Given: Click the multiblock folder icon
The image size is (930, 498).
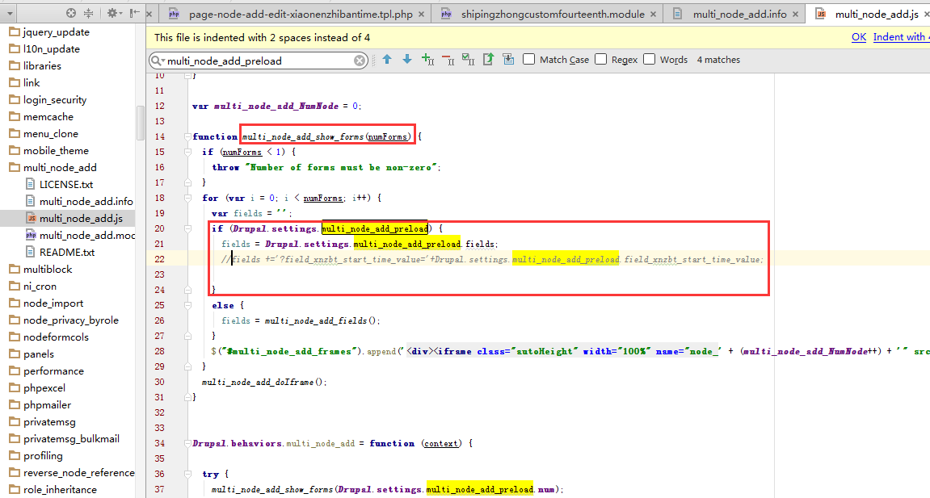Looking at the screenshot, I should pos(15,270).
